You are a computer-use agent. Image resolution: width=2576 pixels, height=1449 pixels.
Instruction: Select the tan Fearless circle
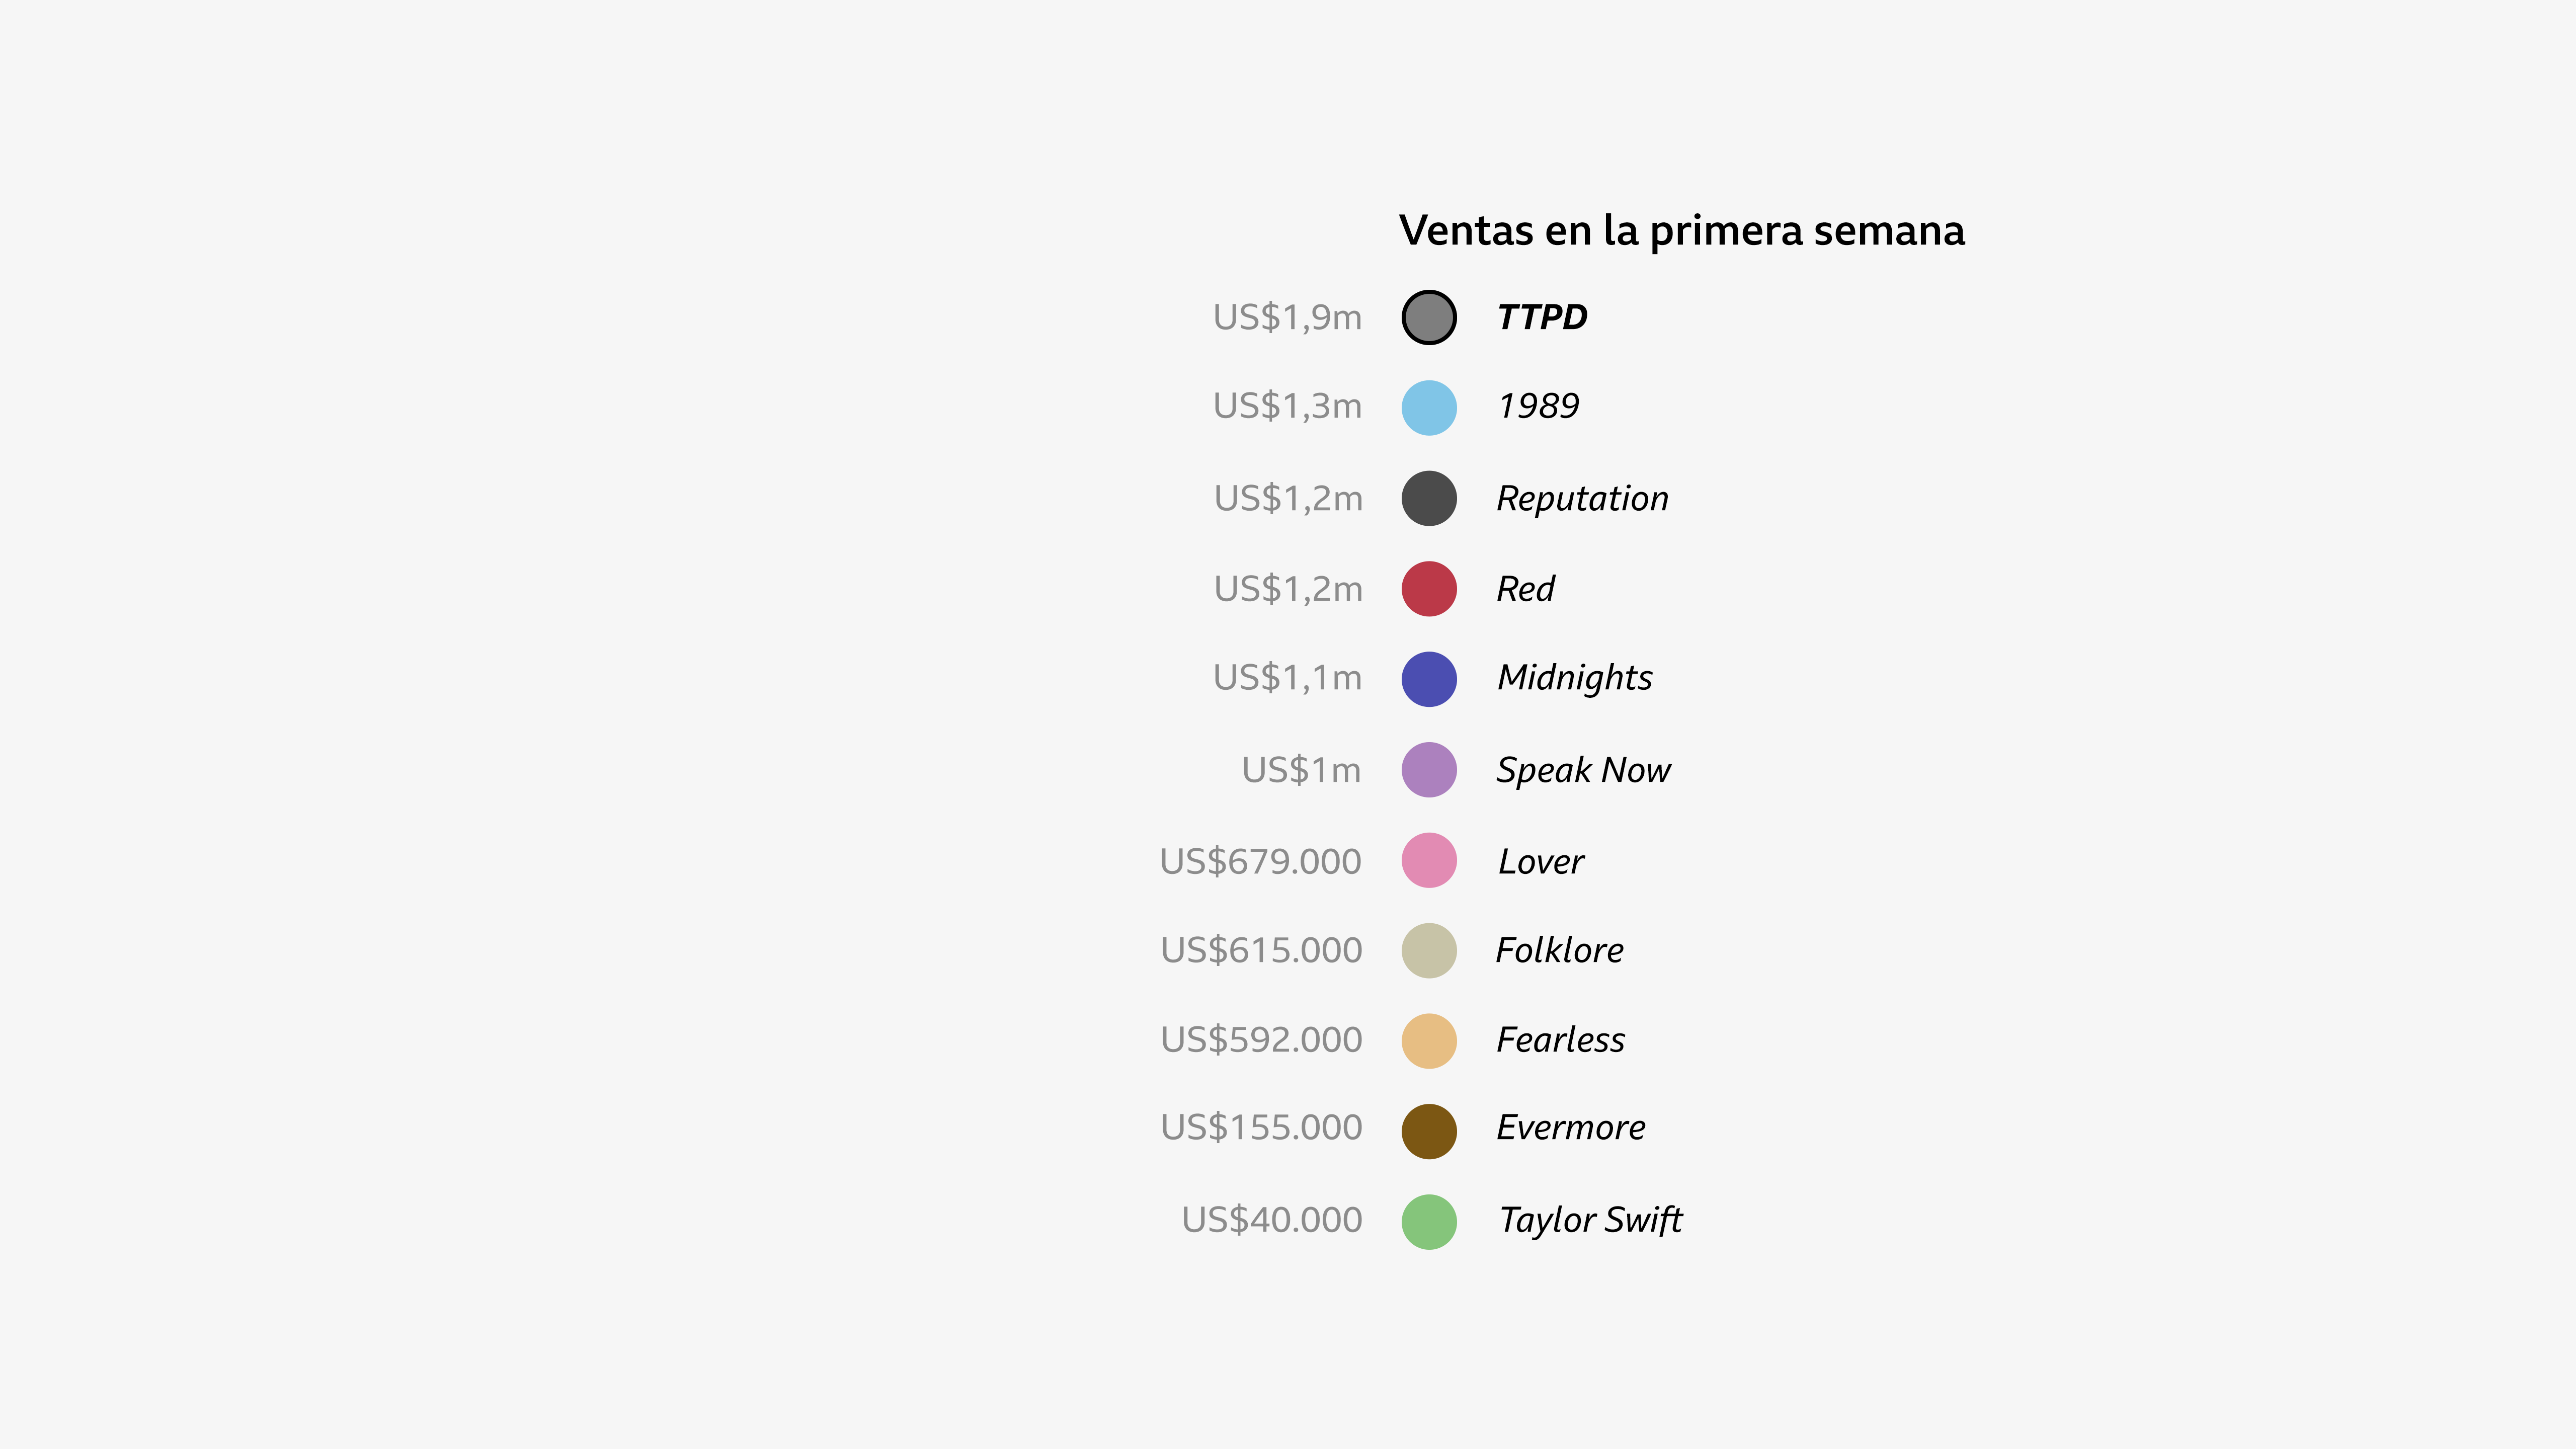1429,1041
